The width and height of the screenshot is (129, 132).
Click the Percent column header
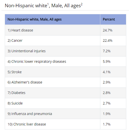point(109,19)
